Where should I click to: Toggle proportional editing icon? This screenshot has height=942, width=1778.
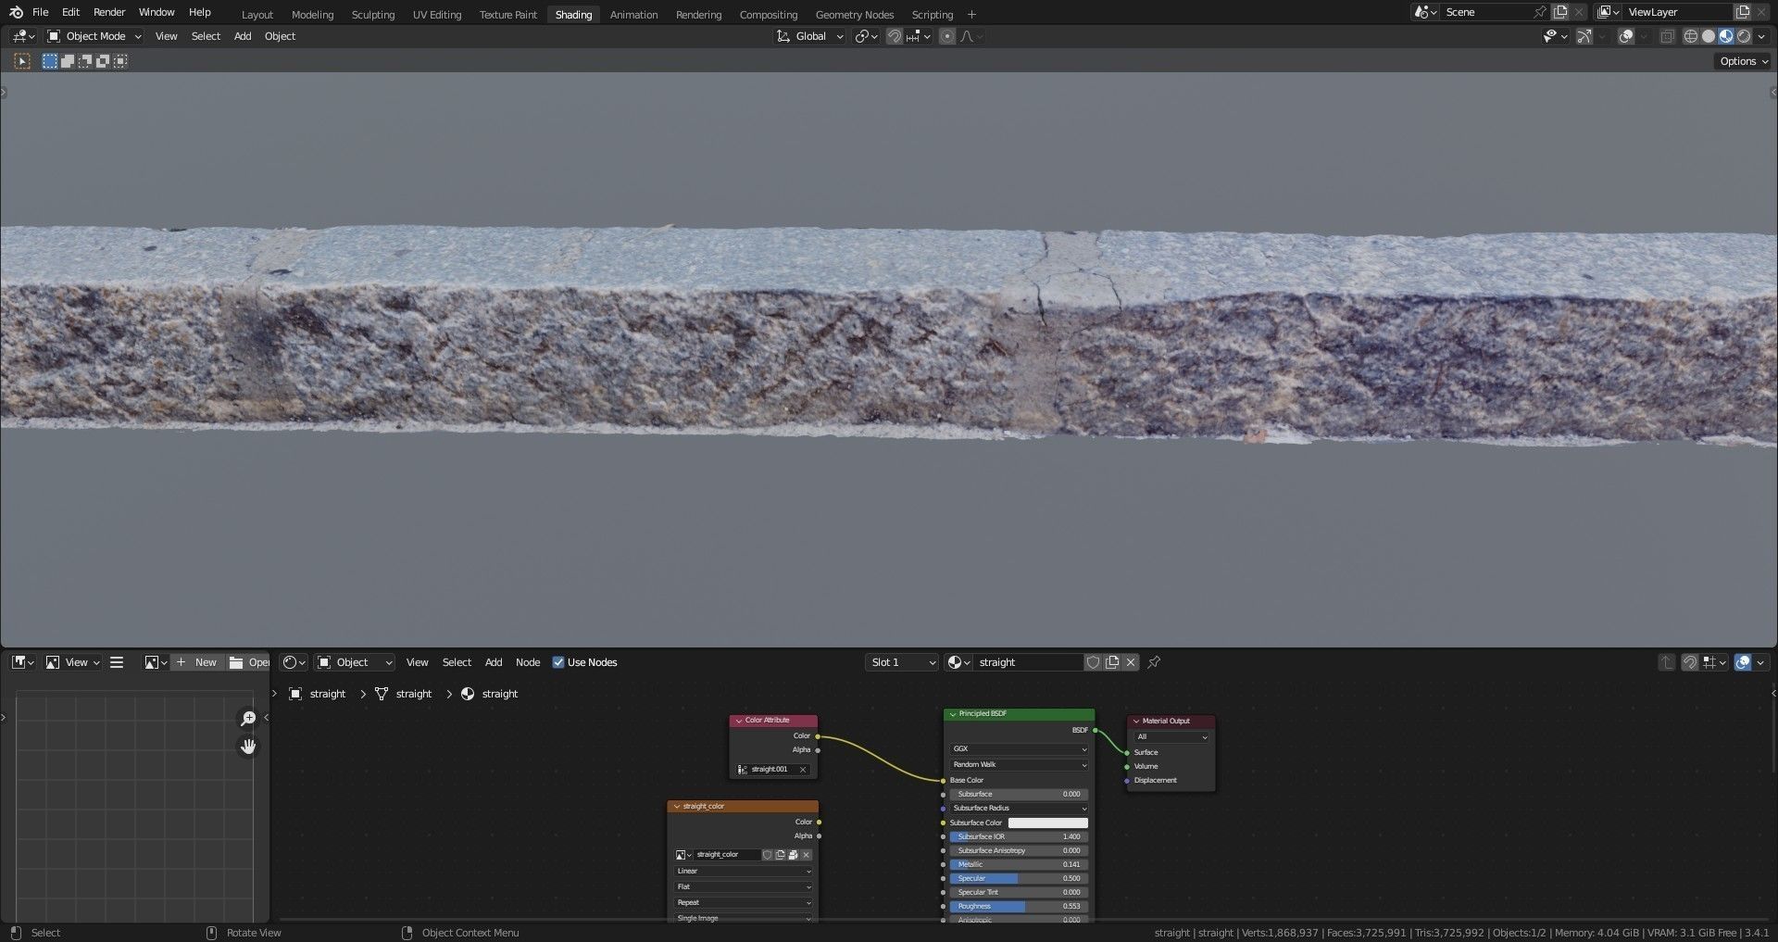[x=946, y=36]
